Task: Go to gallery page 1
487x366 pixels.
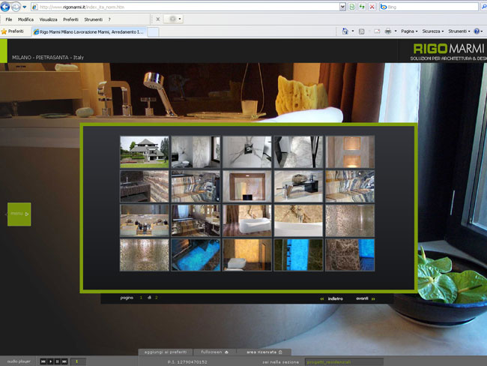Action: pyautogui.click(x=141, y=298)
